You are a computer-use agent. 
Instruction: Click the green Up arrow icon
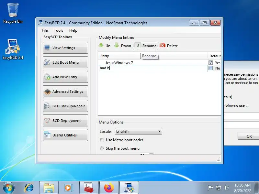coord(101,45)
